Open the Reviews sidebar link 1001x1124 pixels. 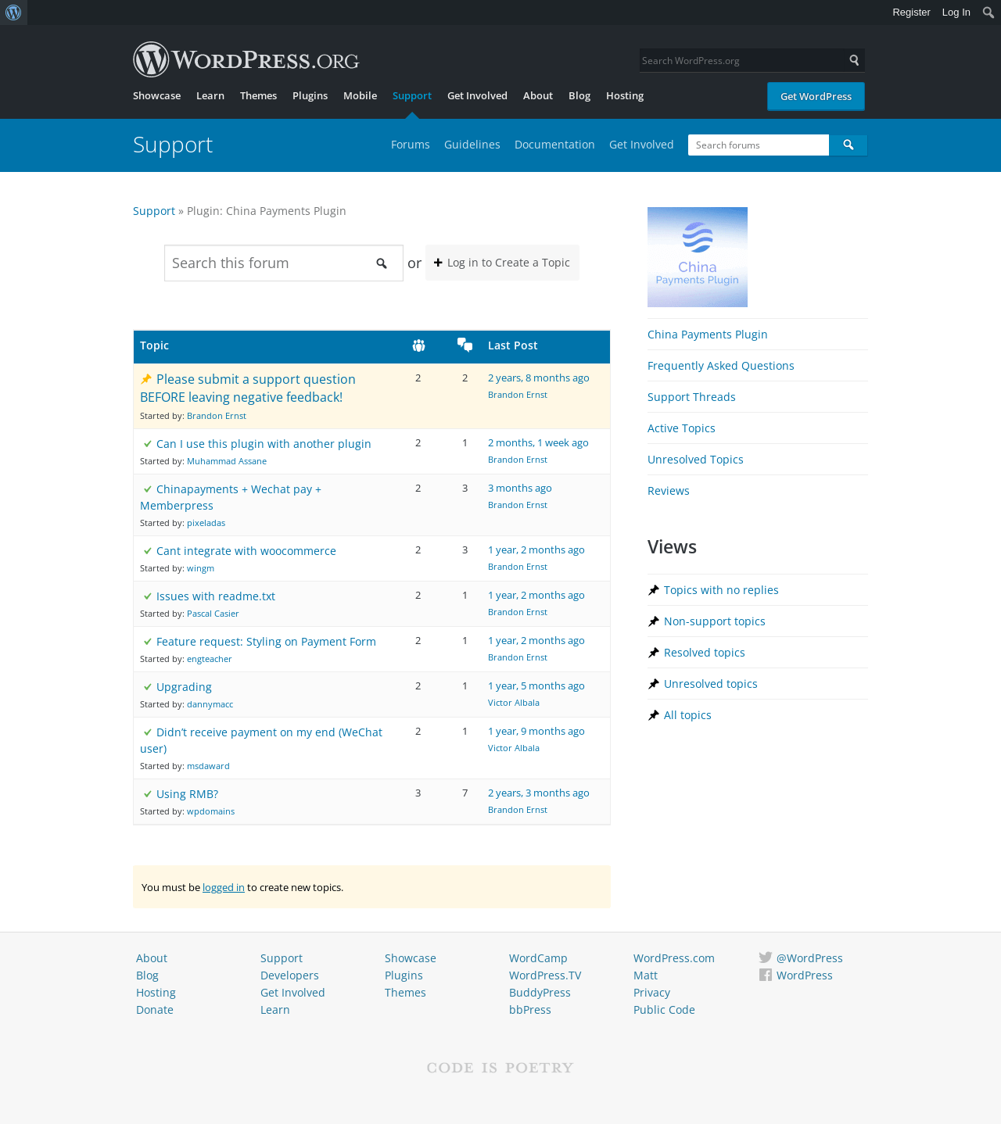pyautogui.click(x=669, y=491)
